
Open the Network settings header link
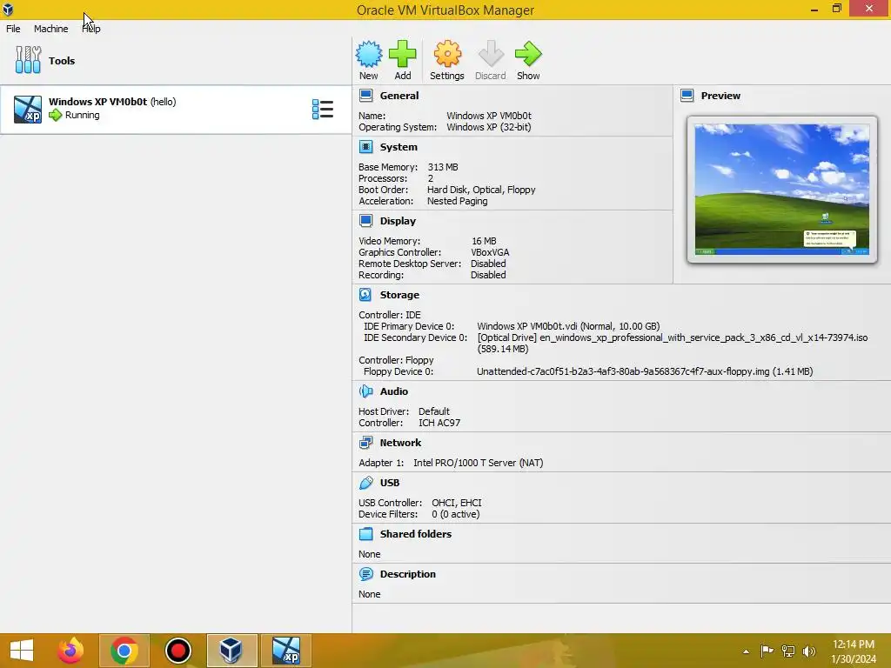(x=400, y=442)
